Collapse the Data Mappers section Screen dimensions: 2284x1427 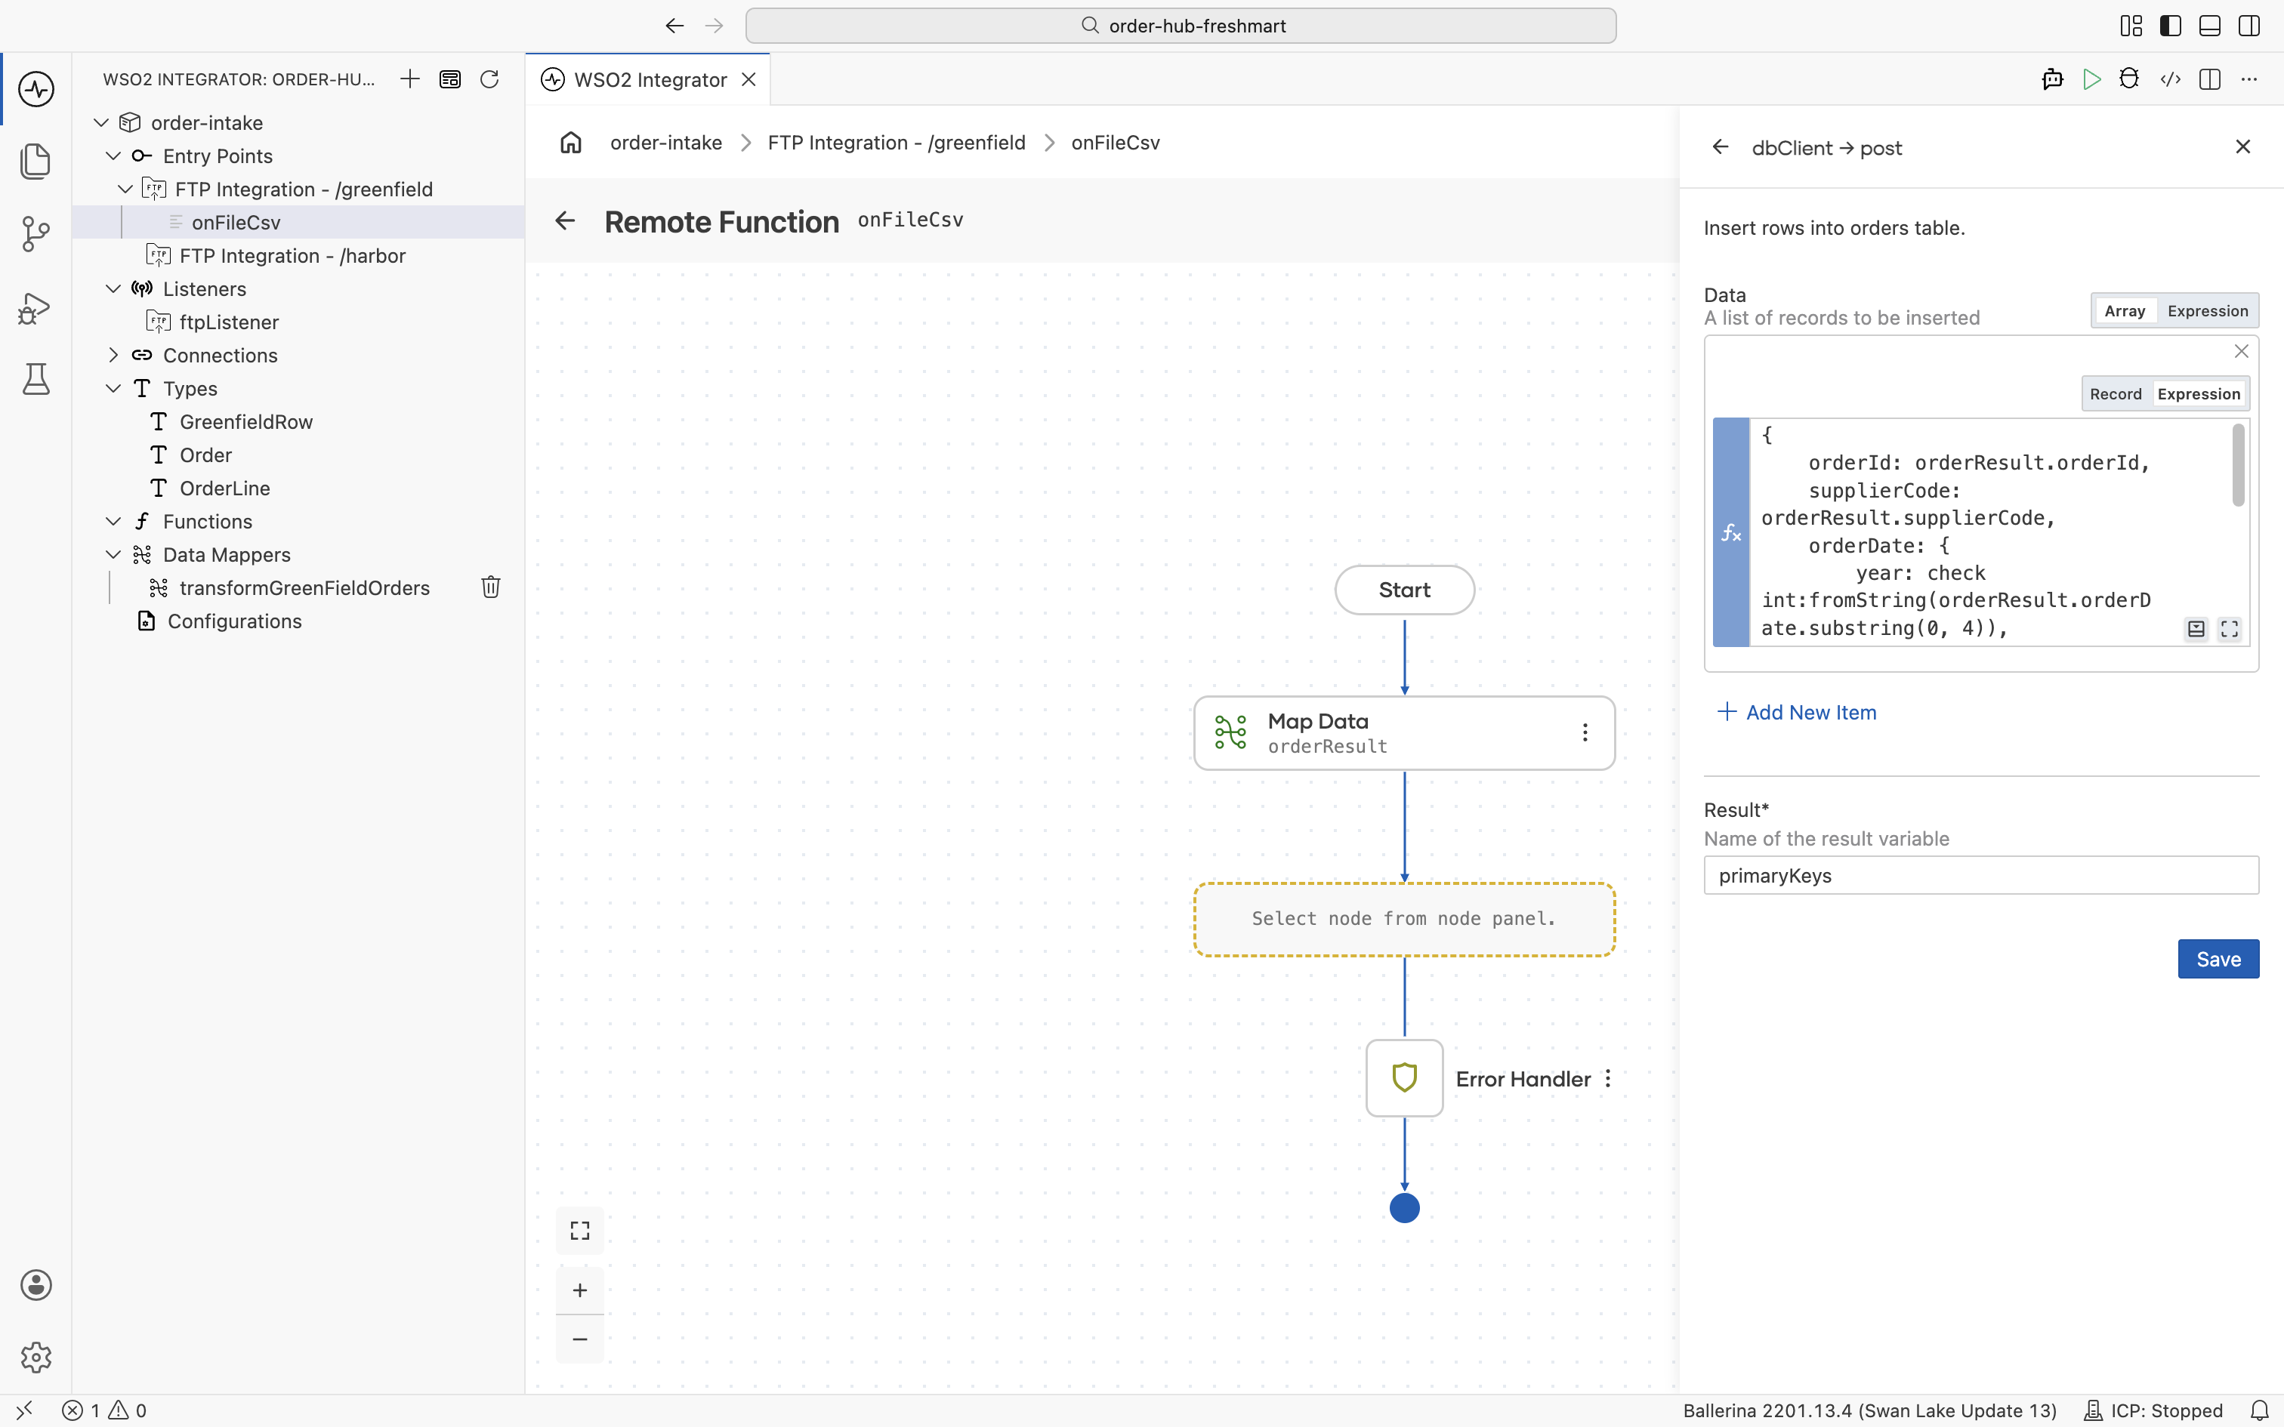(x=113, y=555)
